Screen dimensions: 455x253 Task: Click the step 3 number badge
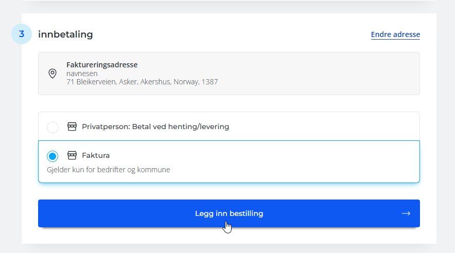tap(22, 34)
